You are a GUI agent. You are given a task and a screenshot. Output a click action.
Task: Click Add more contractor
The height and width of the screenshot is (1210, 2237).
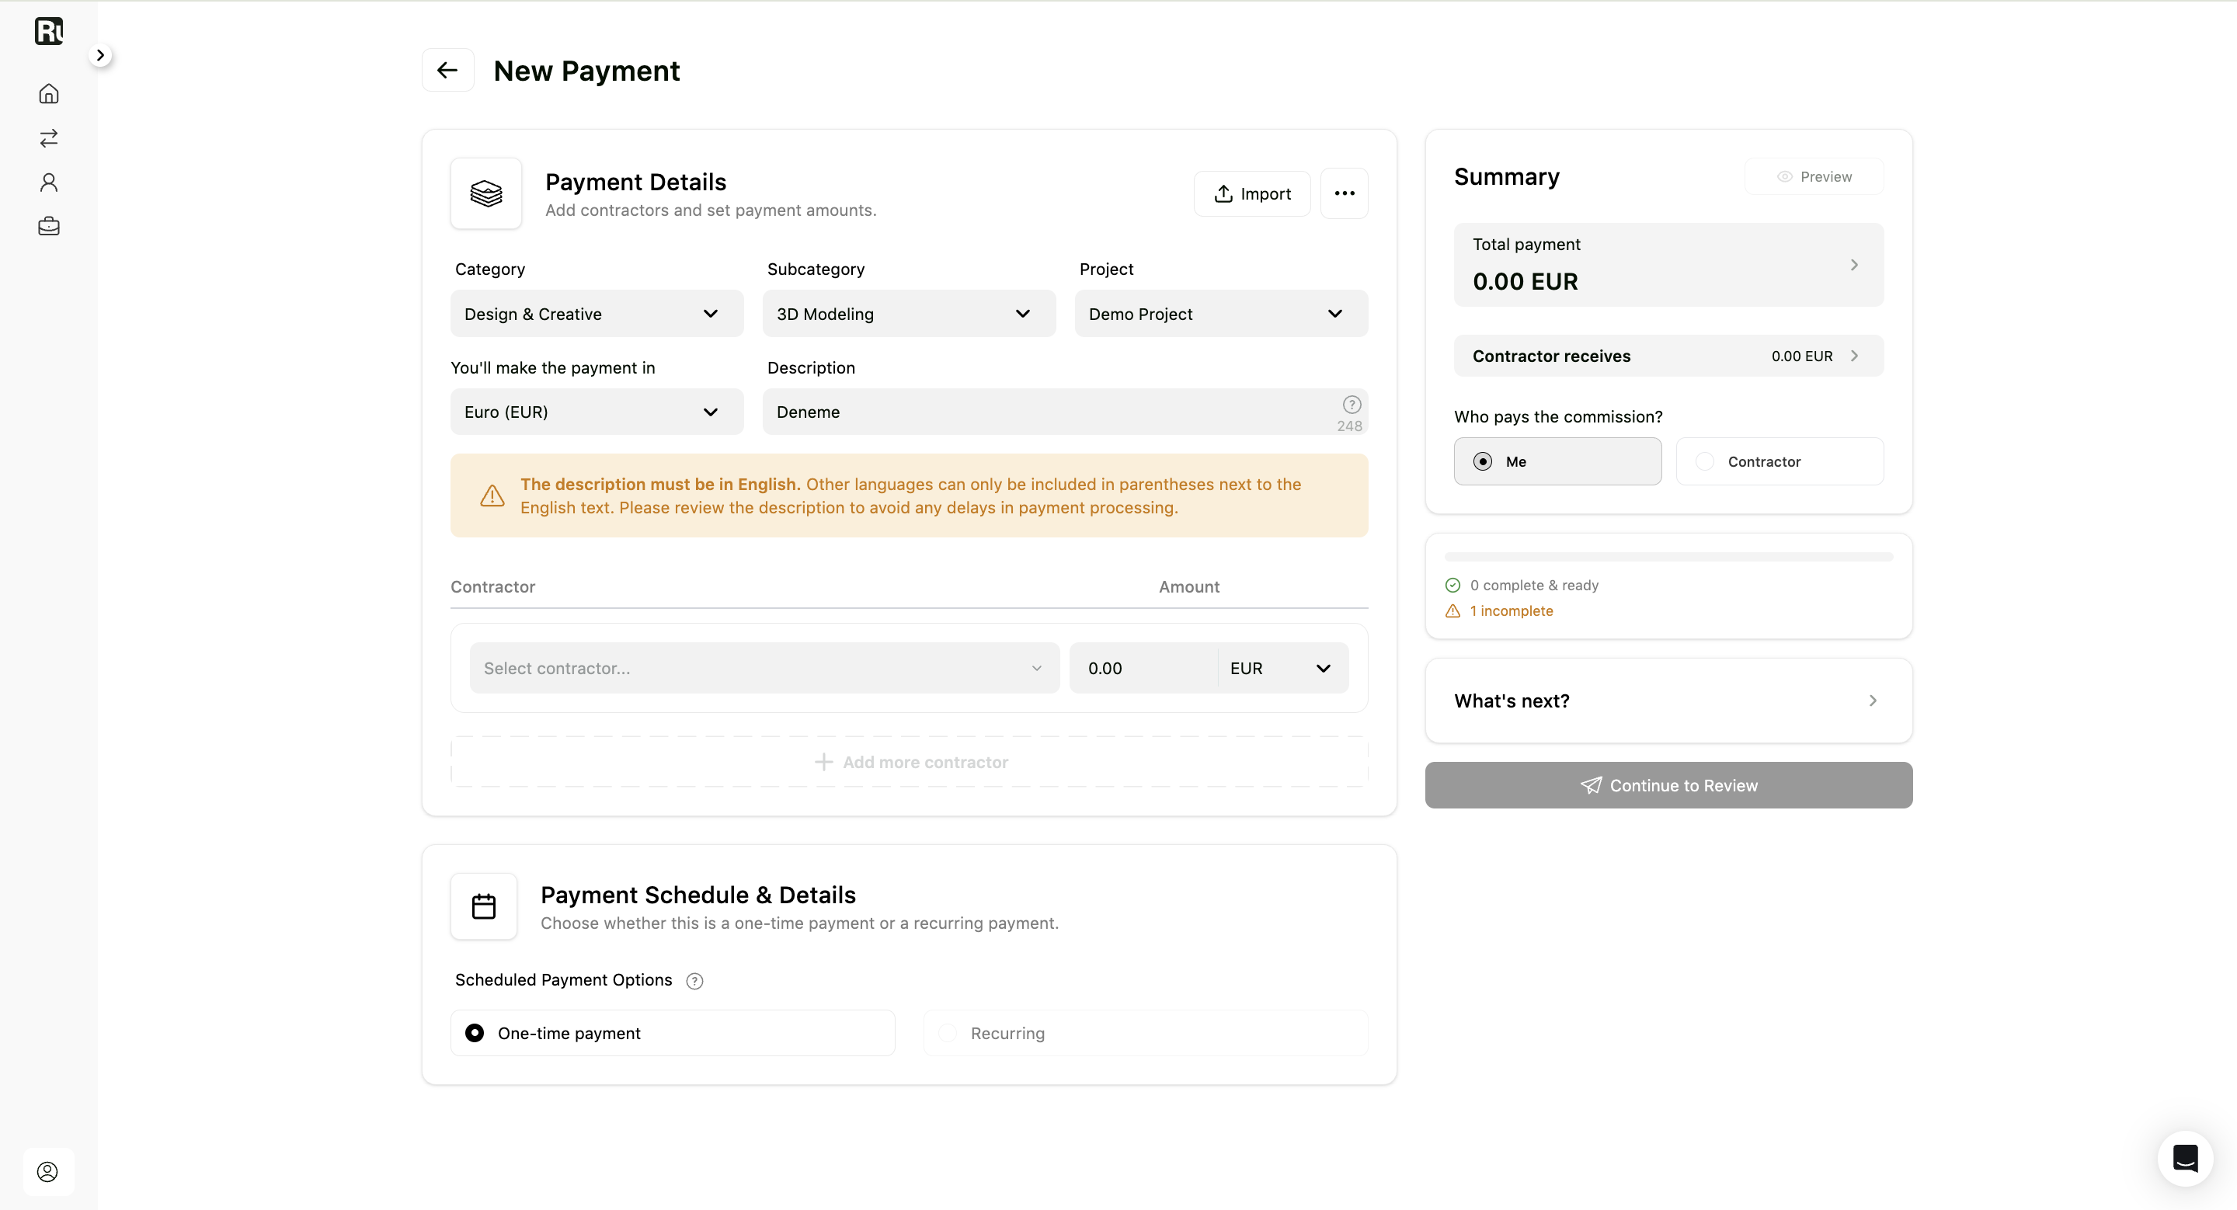pos(910,762)
